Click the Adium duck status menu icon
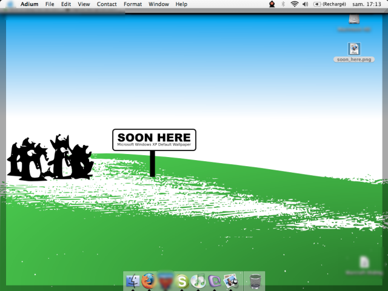This screenshot has width=388, height=291. pos(272,4)
